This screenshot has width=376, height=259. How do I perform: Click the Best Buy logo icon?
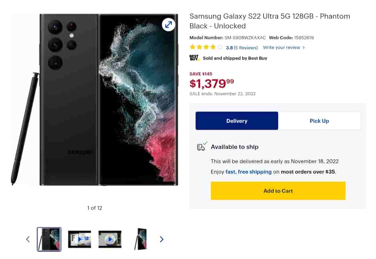pyautogui.click(x=194, y=58)
